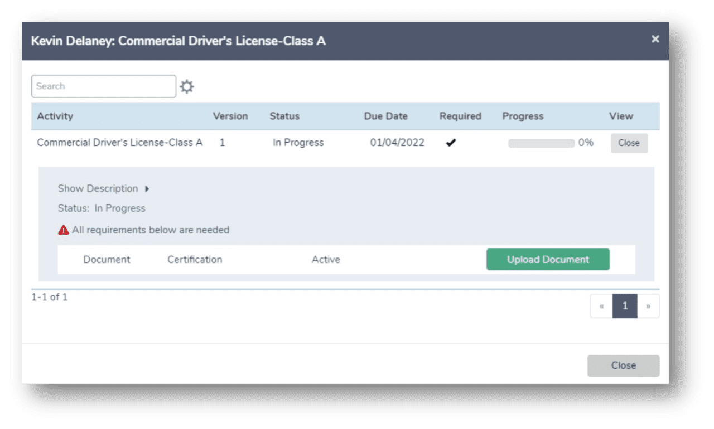This screenshot has height=429, width=714.
Task: Click the Version column header
Action: 230,116
